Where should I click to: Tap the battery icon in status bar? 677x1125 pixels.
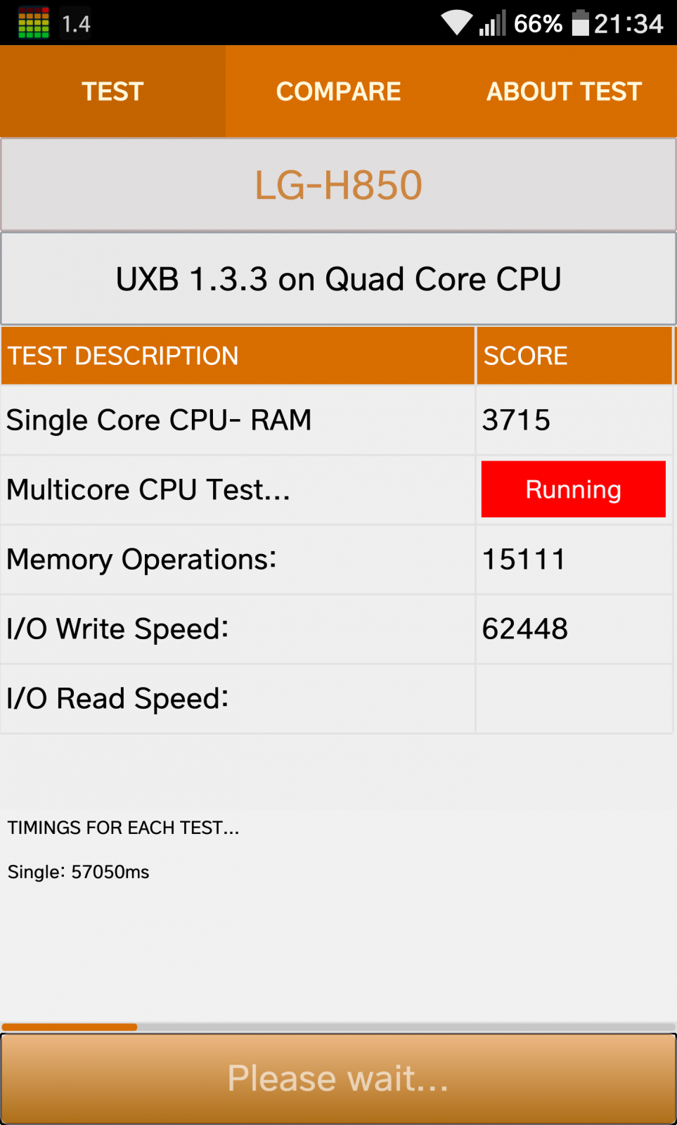point(580,23)
